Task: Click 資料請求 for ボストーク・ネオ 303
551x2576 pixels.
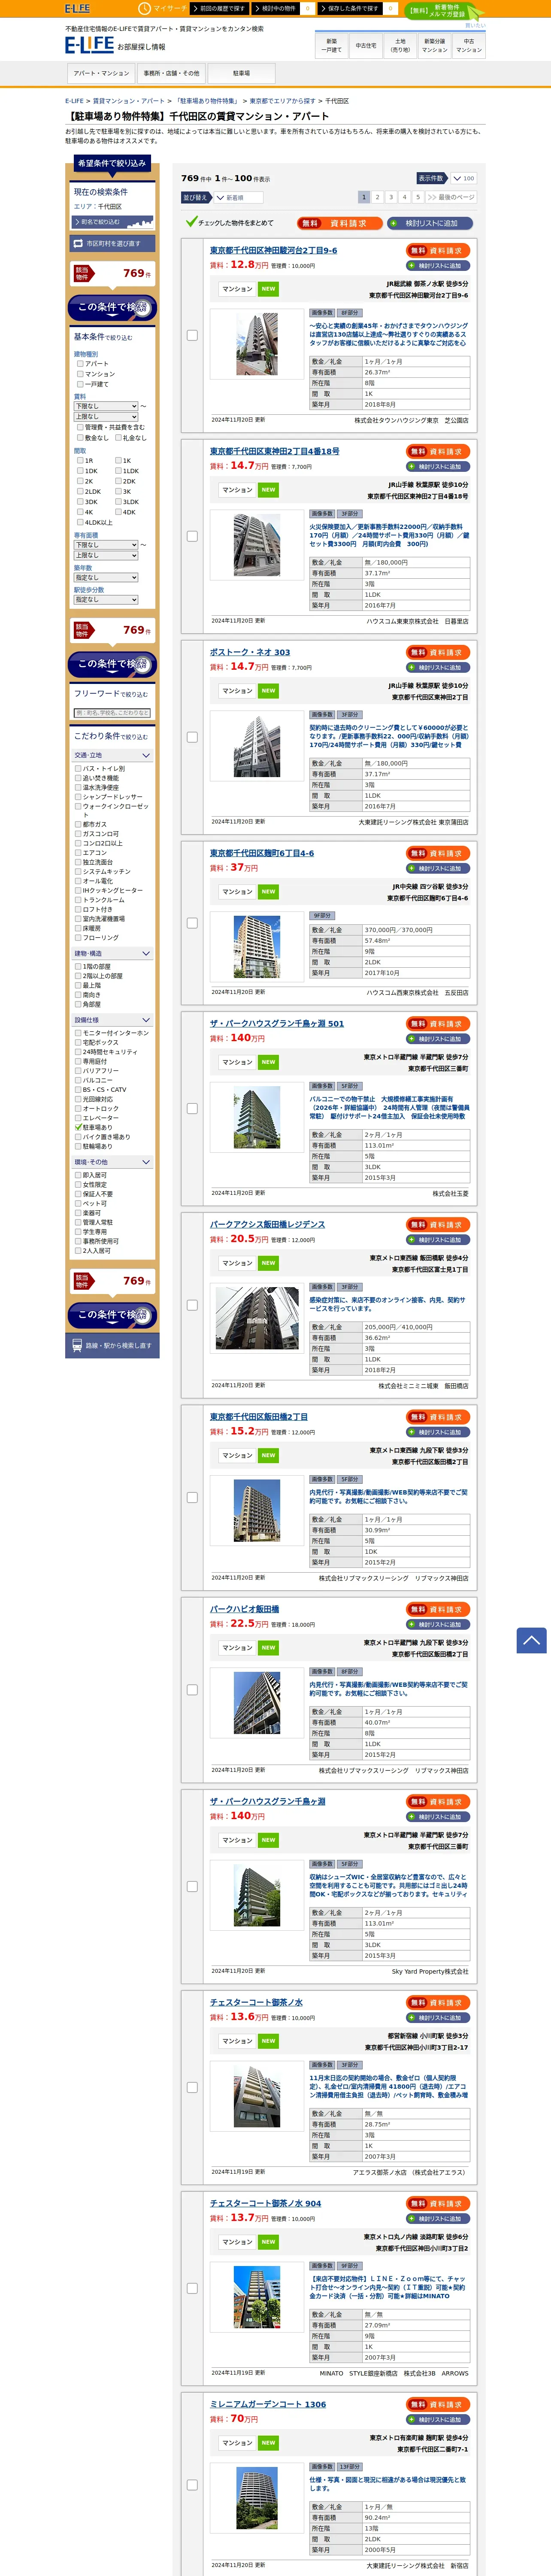Action: point(438,653)
